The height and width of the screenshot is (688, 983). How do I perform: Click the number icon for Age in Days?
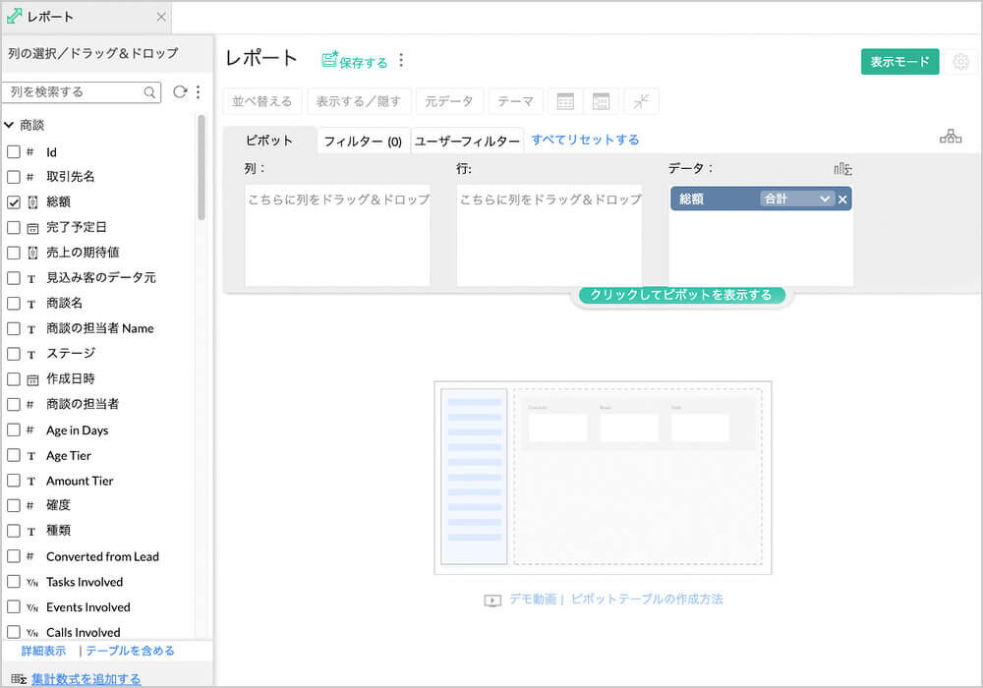(30, 430)
